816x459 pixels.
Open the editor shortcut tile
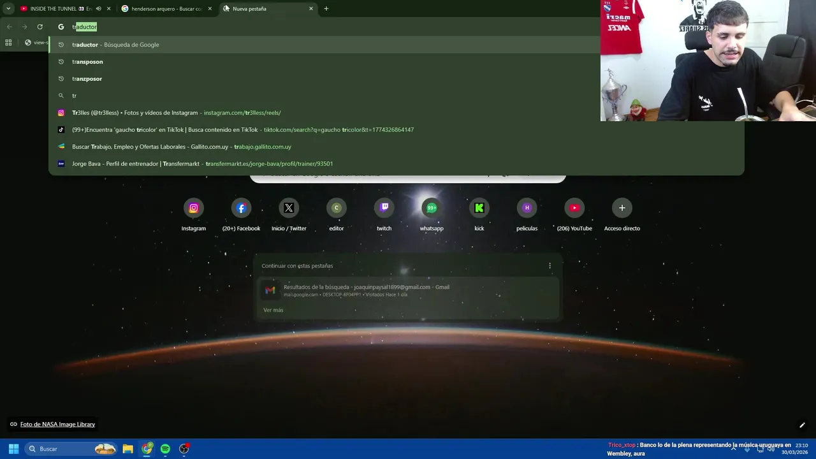(336, 215)
